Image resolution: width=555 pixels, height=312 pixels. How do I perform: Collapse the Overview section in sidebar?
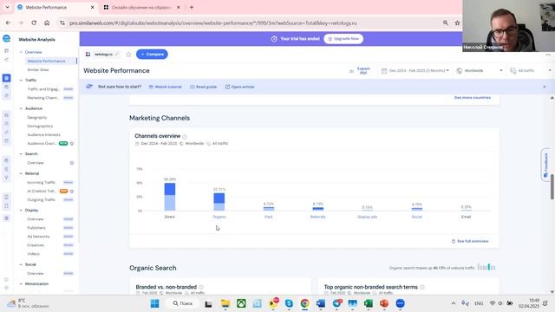[x=21, y=52]
